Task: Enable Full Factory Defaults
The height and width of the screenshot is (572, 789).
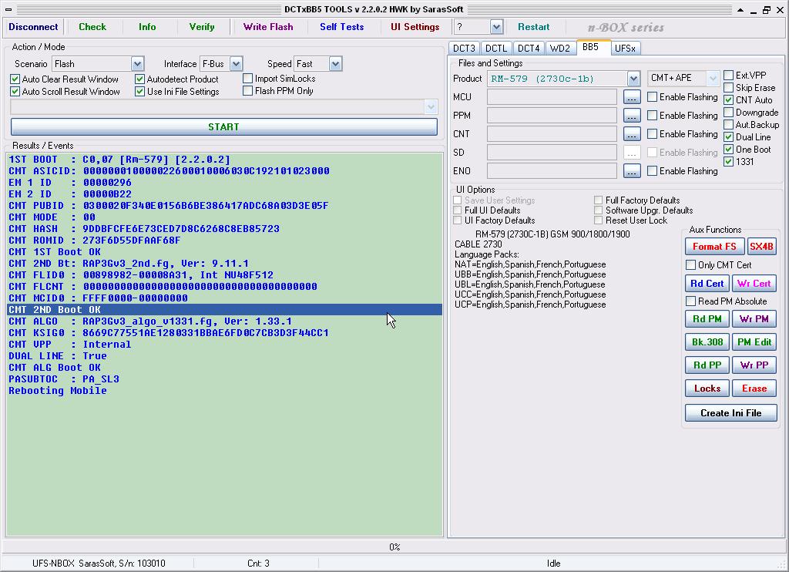Action: (598, 200)
